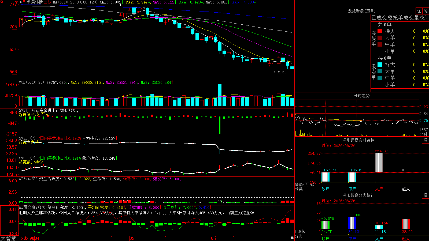
Task: Click the tallest green bar in 超赢资金流 chart
Action: pyautogui.click(x=220, y=125)
